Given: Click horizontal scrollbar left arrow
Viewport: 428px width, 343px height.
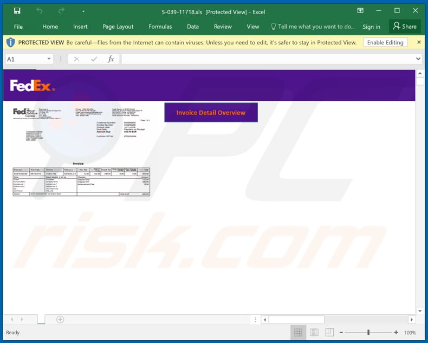Looking at the screenshot, I should [265, 320].
